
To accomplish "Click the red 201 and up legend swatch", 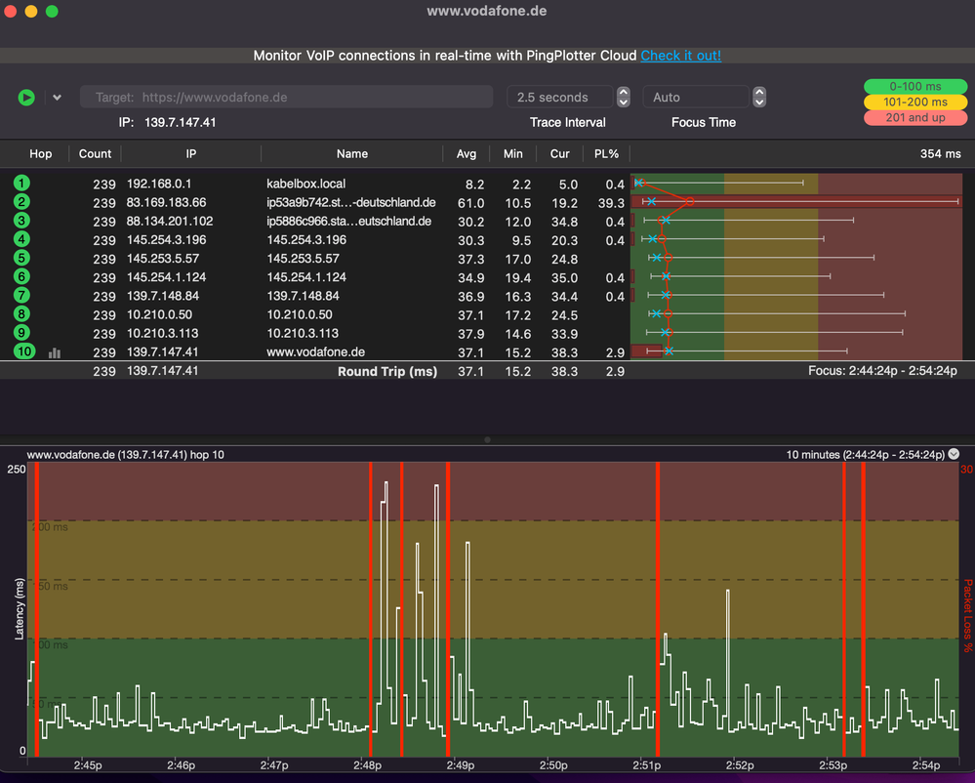I will point(915,117).
